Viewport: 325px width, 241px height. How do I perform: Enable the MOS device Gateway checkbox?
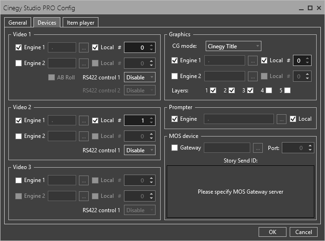(175, 148)
